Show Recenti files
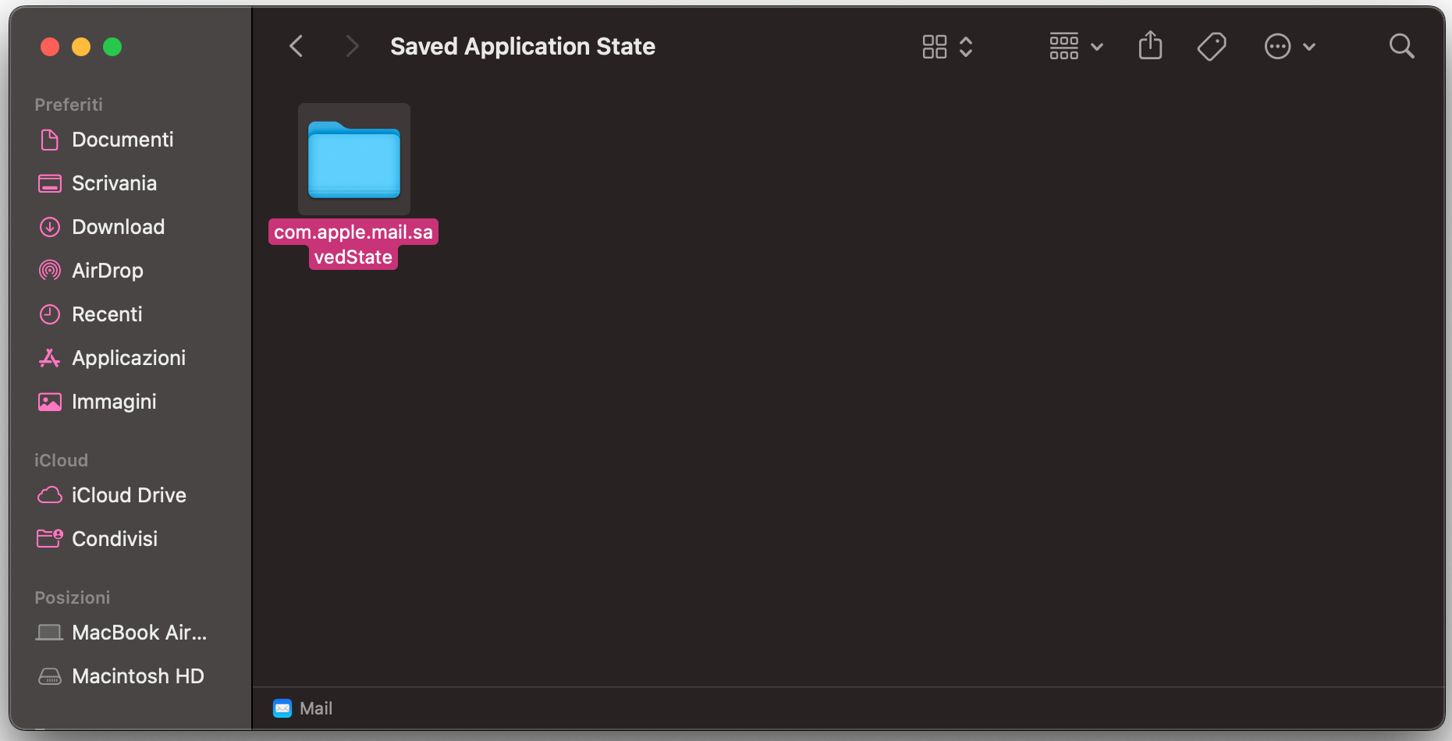 tap(107, 314)
